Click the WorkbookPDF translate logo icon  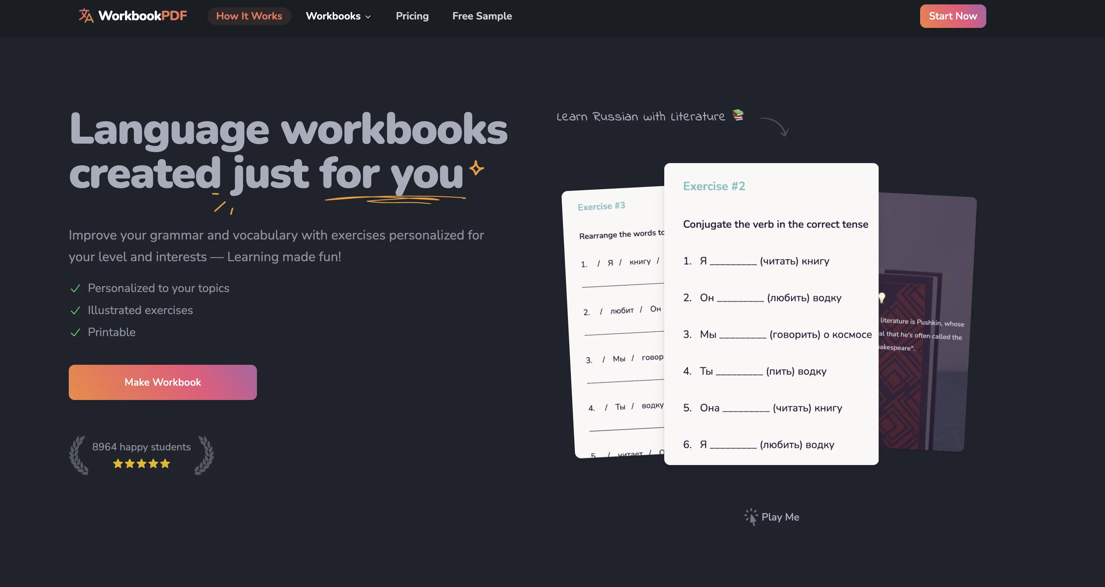[86, 16]
